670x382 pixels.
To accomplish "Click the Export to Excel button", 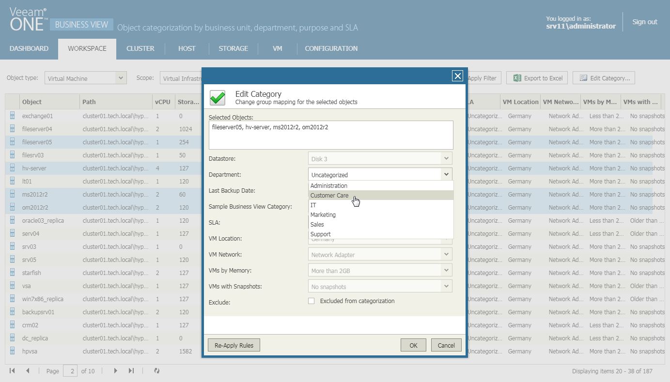I will 537,78.
